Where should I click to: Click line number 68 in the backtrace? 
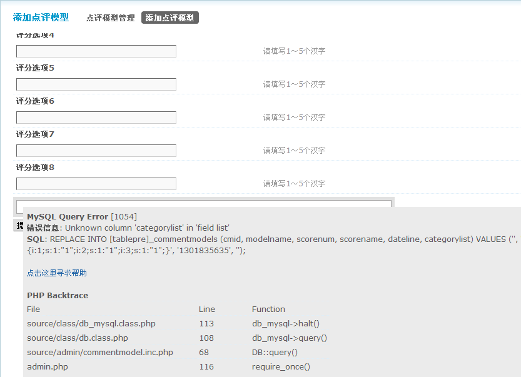204,353
